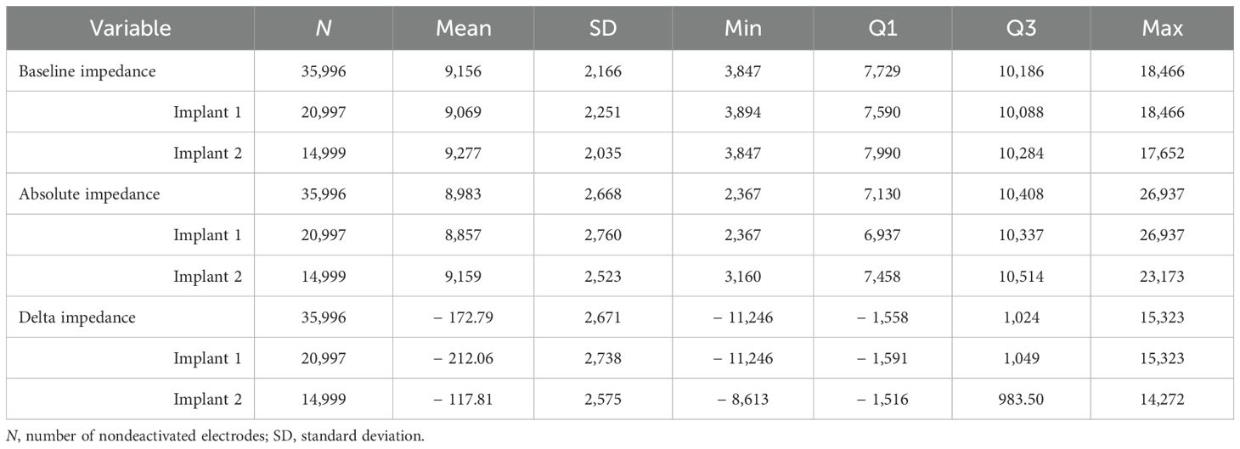Select the Absolute impedance row label
The width and height of the screenshot is (1240, 449).
pyautogui.click(x=89, y=194)
